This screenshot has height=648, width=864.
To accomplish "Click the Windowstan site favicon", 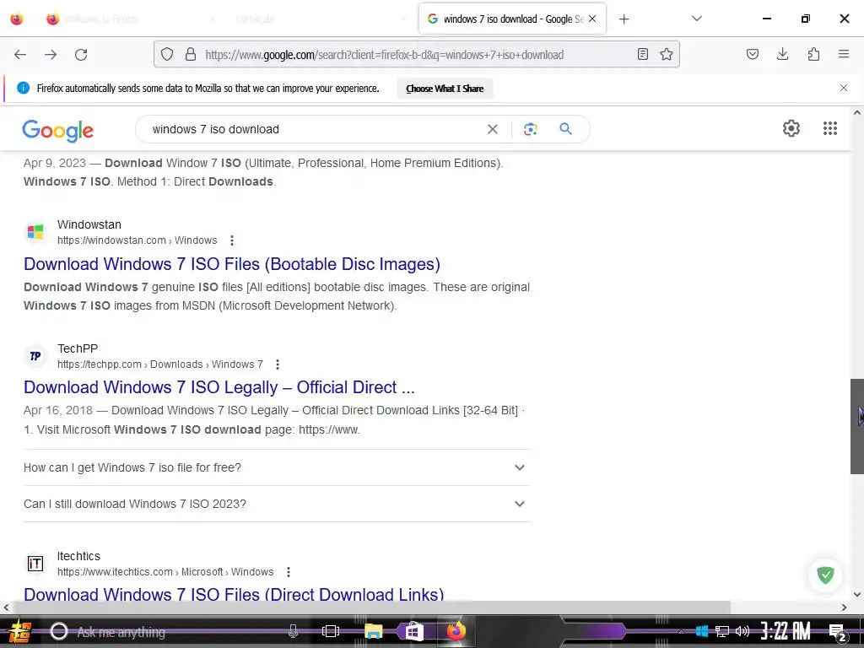I will [35, 232].
